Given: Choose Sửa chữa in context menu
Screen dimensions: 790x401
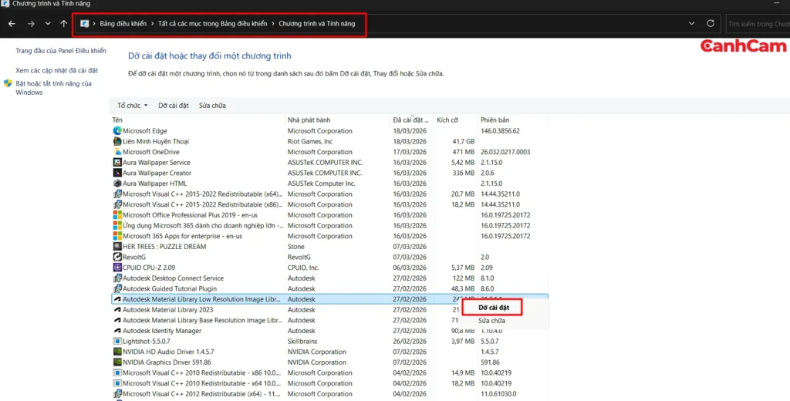Looking at the screenshot, I should tap(492, 320).
